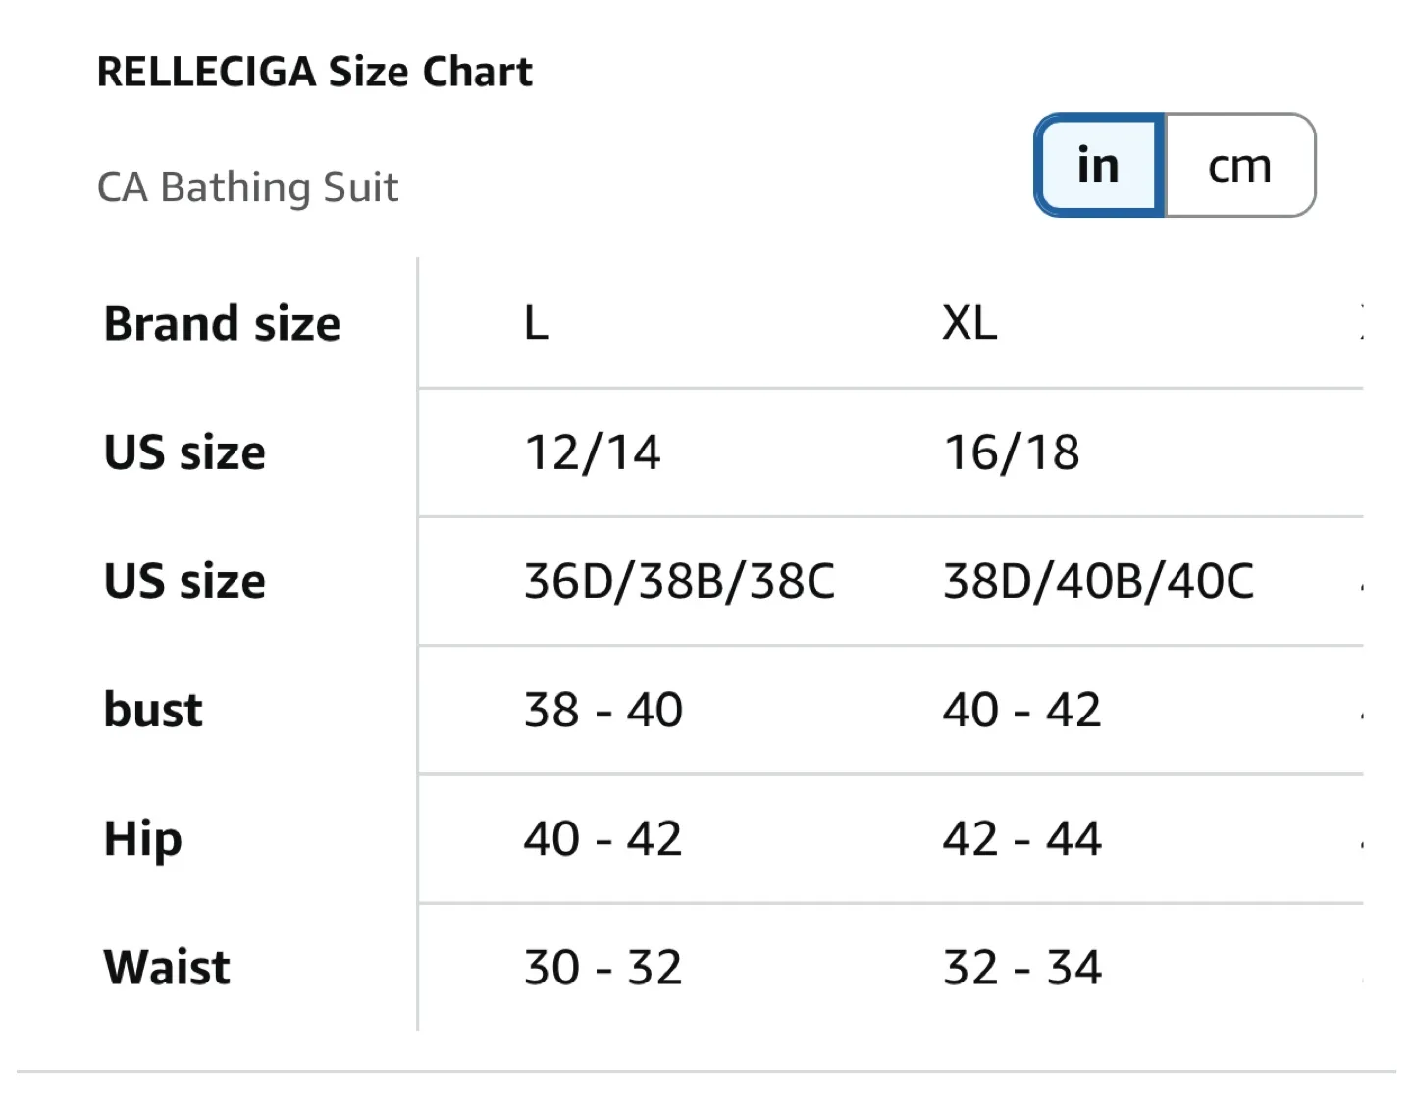Image resolution: width=1413 pixels, height=1115 pixels.
Task: Select the bust row label
Action: 151,710
